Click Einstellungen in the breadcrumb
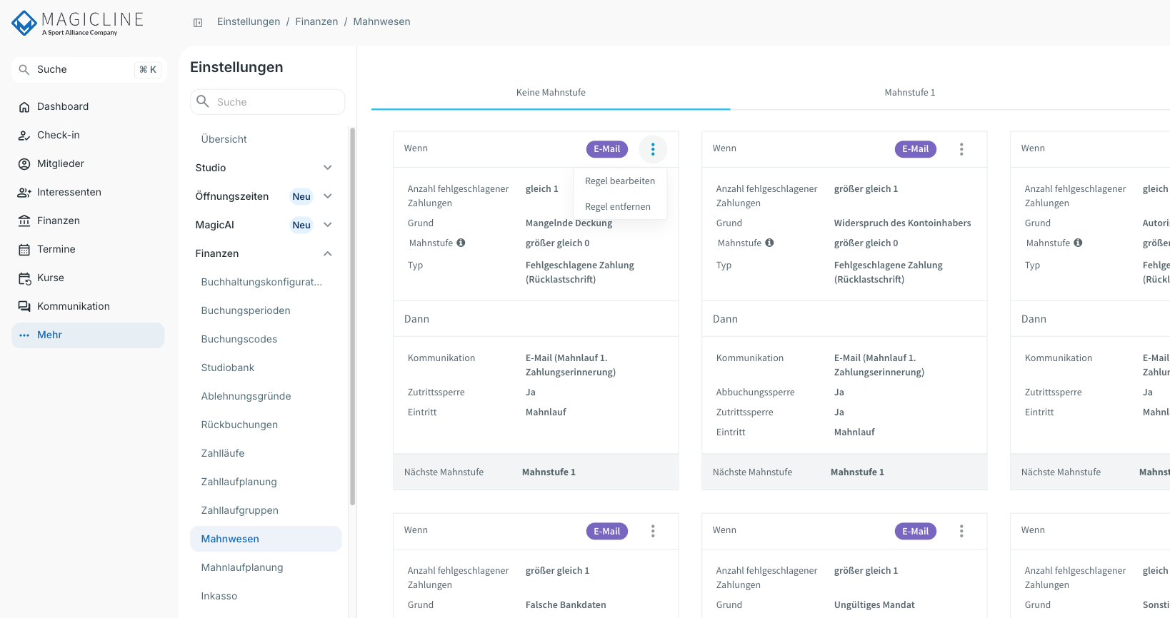The image size is (1170, 618). 249,21
